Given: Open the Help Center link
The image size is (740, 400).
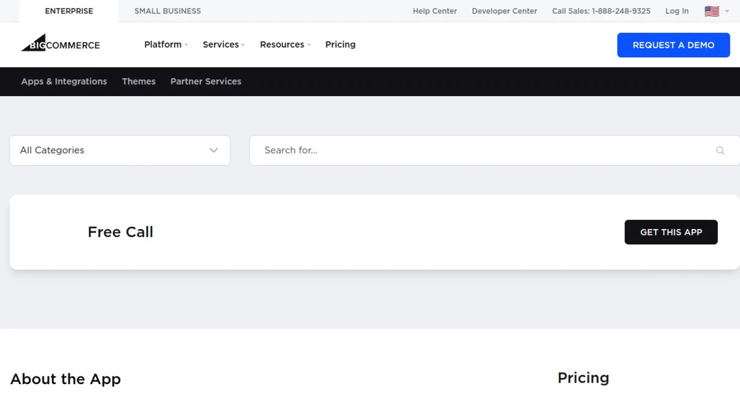Looking at the screenshot, I should (x=435, y=11).
